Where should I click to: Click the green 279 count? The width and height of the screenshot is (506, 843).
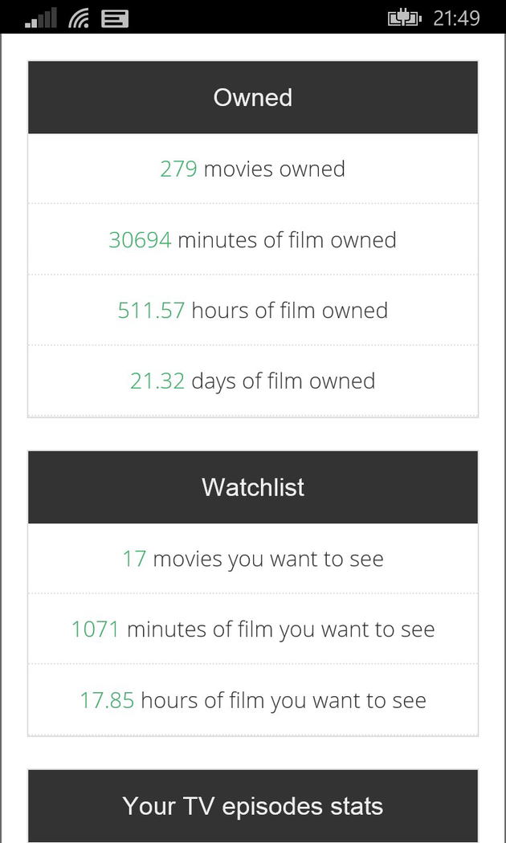178,169
